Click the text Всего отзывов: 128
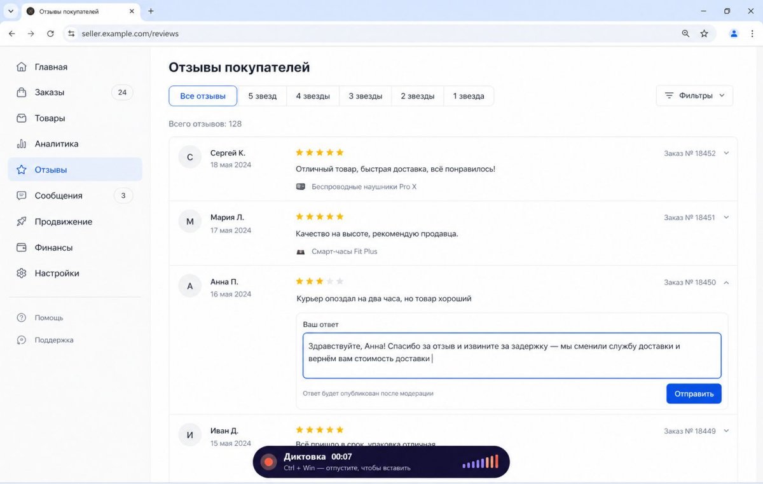 tap(205, 124)
